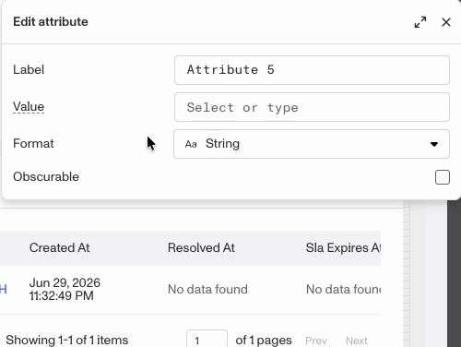Sort by the Created At column header
This screenshot has width=461, height=347.
(59, 247)
